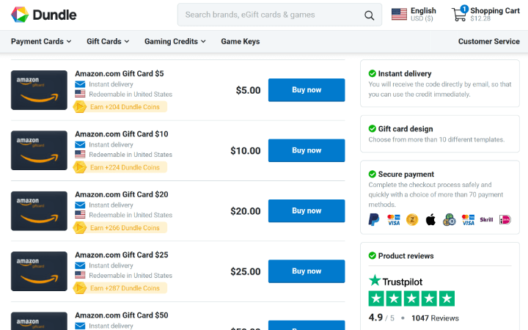
Task: Click Earn +204 Dundle Coins badge
Action: (120, 107)
